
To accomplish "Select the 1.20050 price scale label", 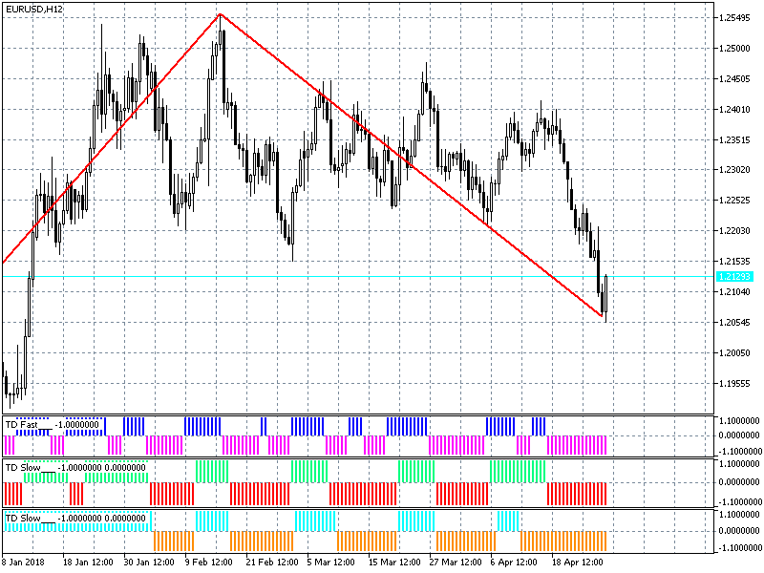I will (x=734, y=352).
